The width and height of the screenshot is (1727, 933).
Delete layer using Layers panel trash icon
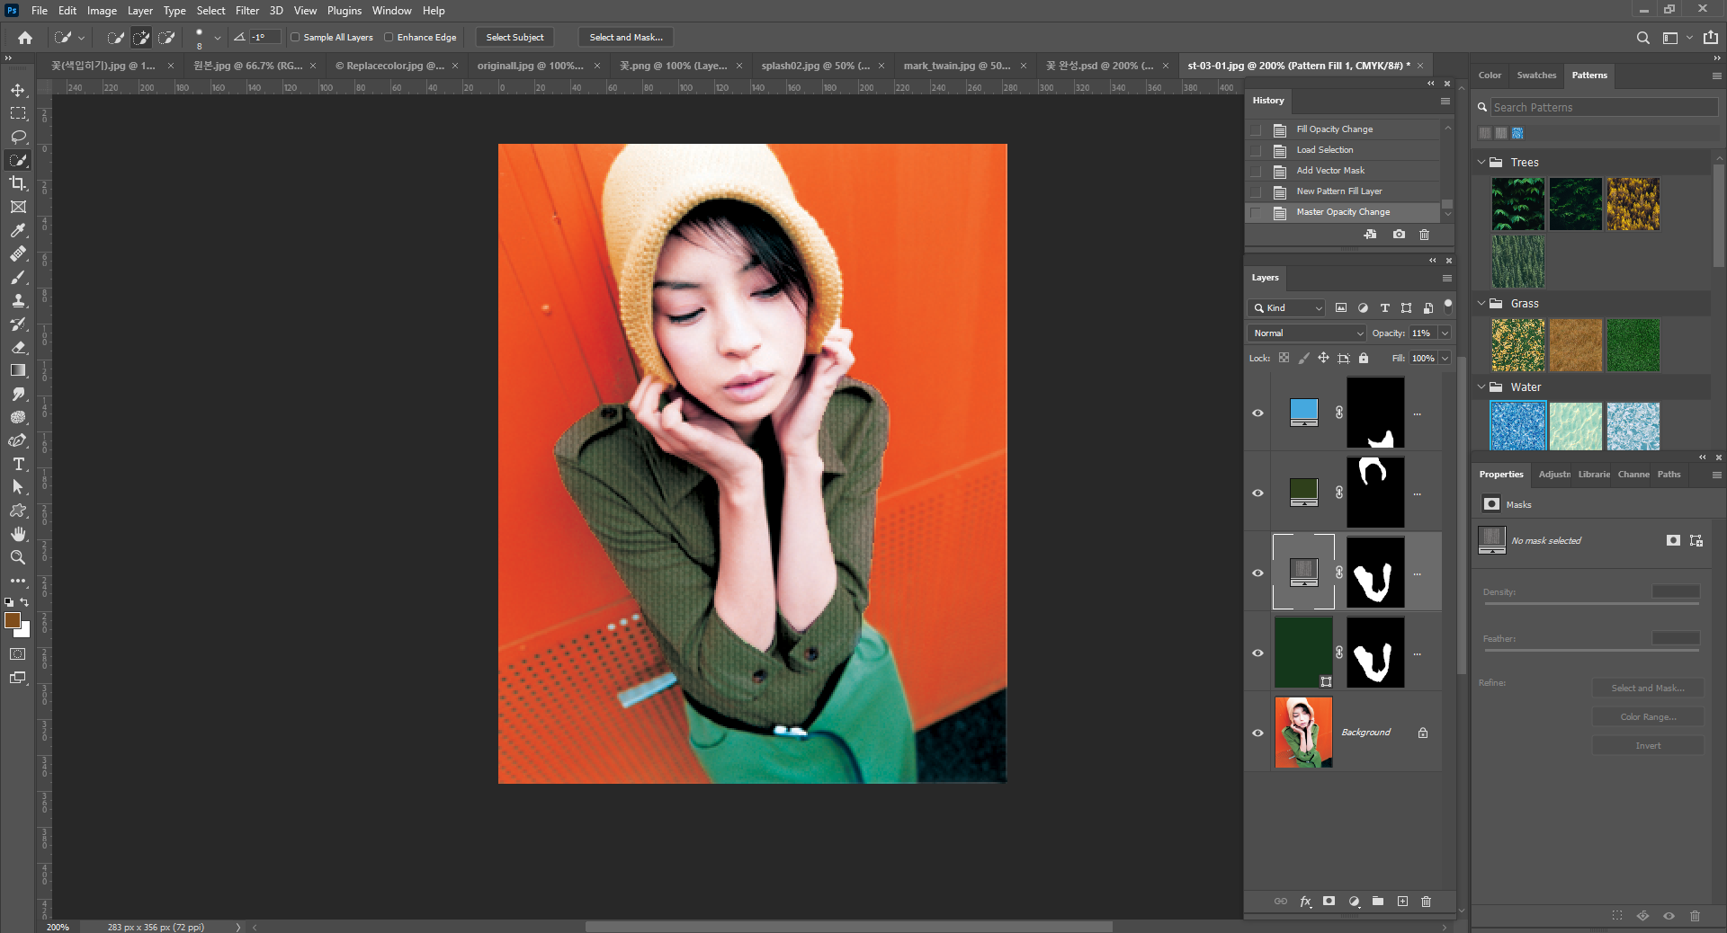(1426, 902)
